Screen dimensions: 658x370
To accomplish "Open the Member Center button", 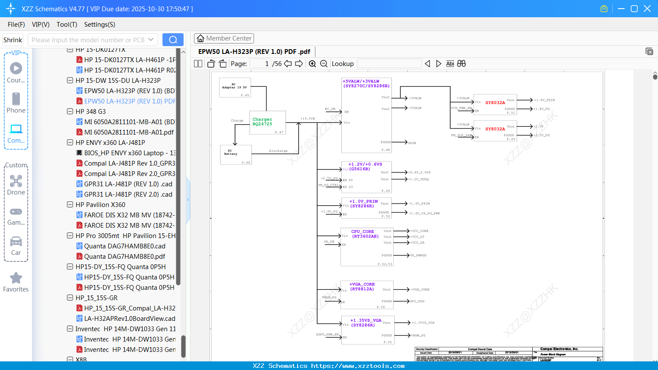I will pyautogui.click(x=224, y=38).
